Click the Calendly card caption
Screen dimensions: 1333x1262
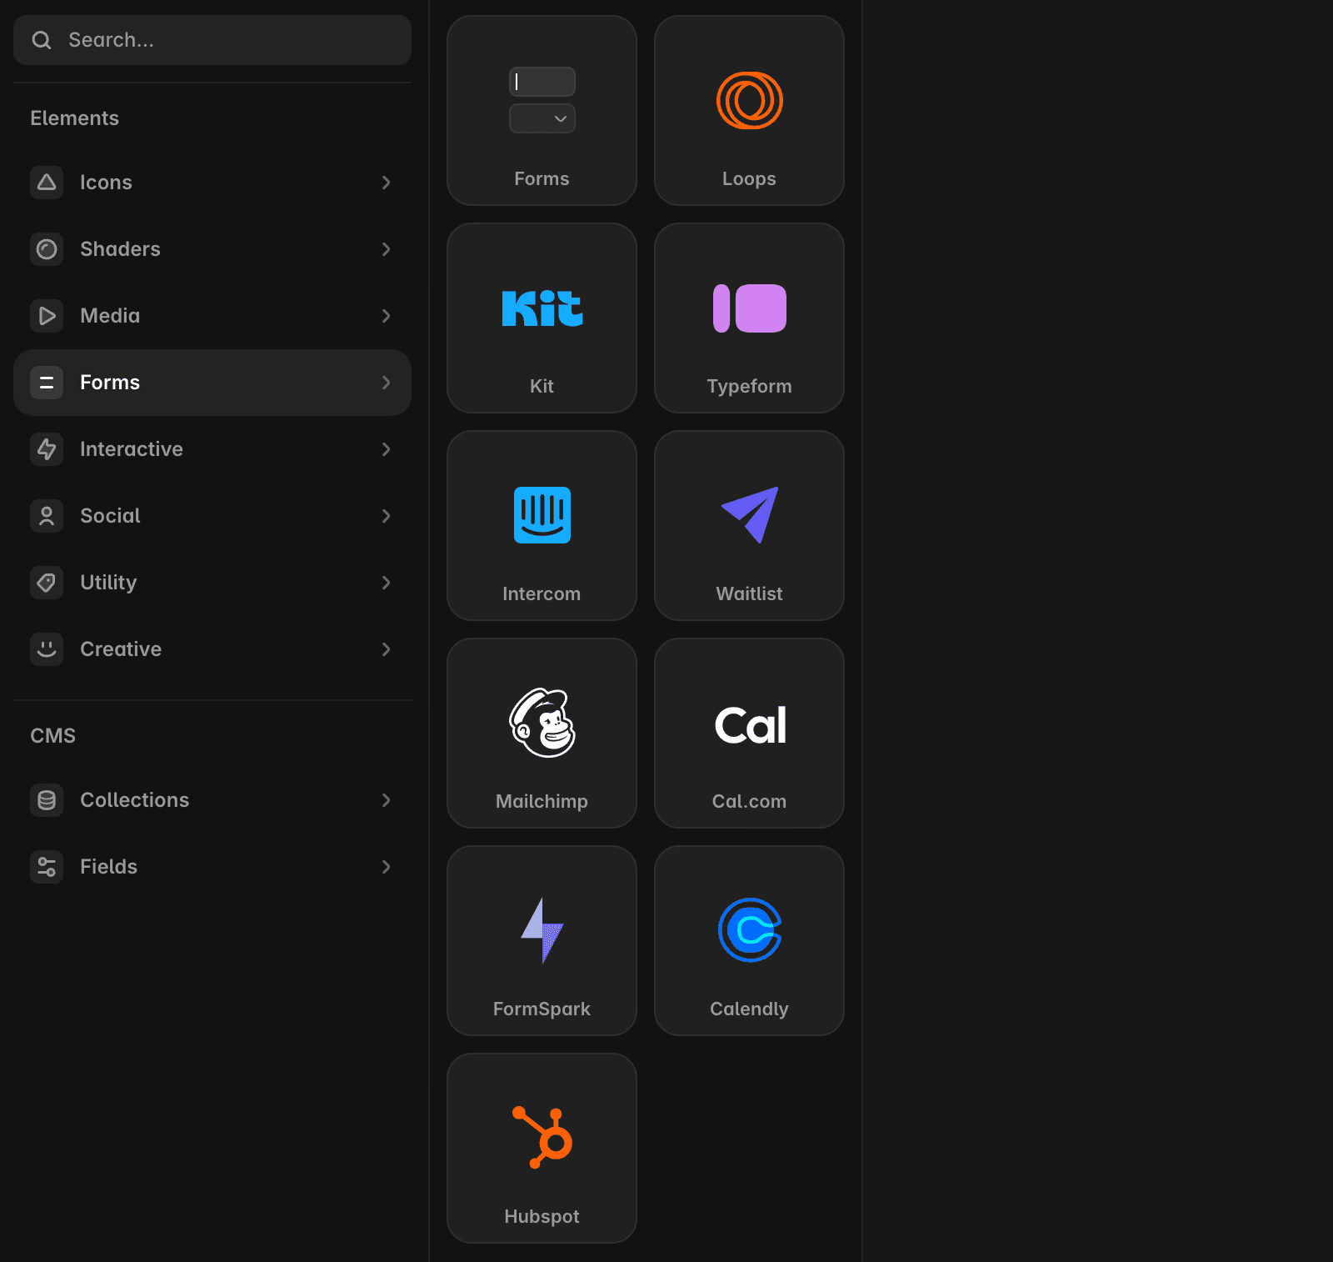click(x=749, y=1009)
